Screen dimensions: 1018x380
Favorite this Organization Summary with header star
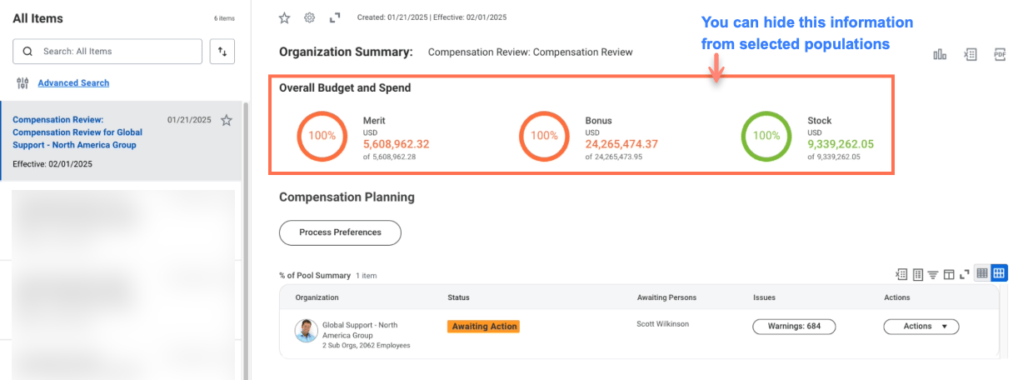[x=285, y=17]
